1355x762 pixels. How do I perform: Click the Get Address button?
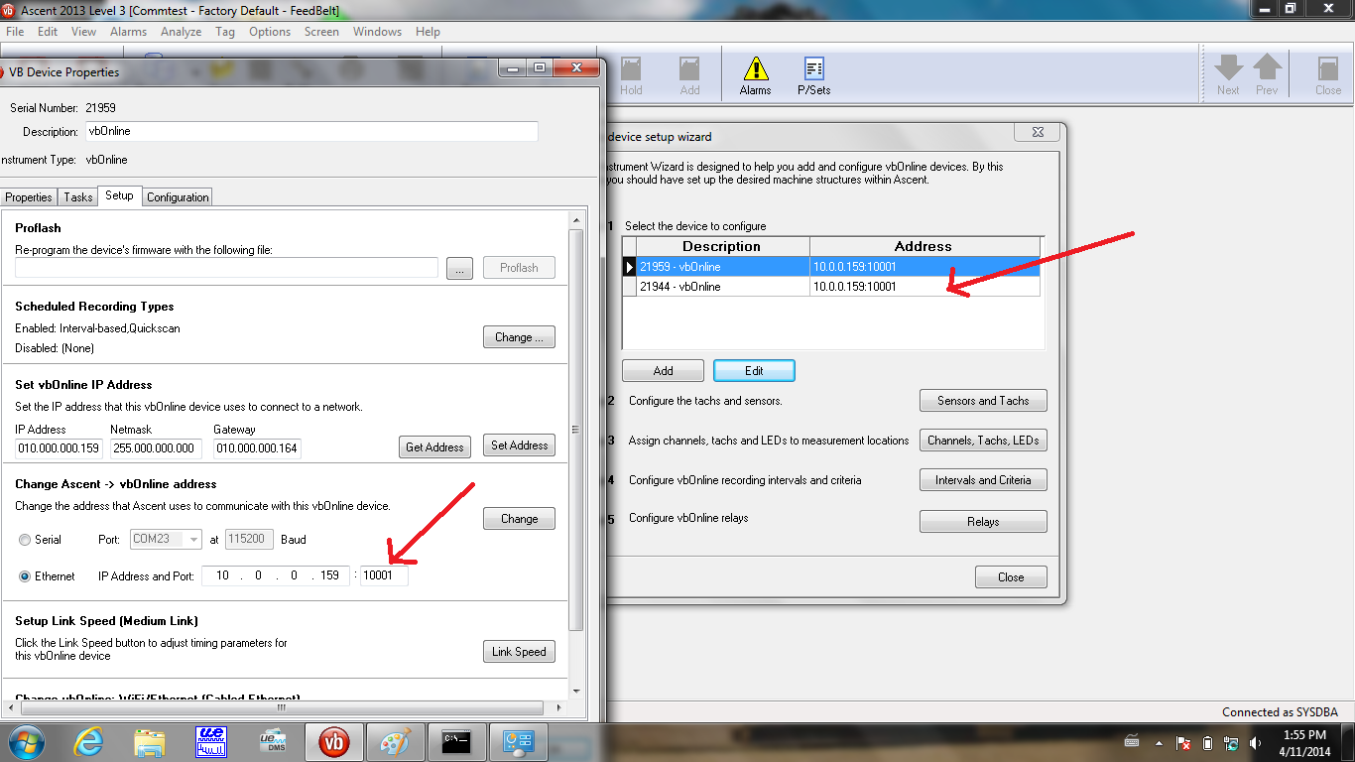(x=434, y=445)
